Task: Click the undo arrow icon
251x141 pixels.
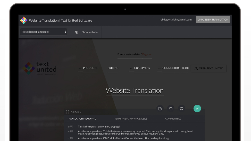Action: pyautogui.click(x=171, y=109)
